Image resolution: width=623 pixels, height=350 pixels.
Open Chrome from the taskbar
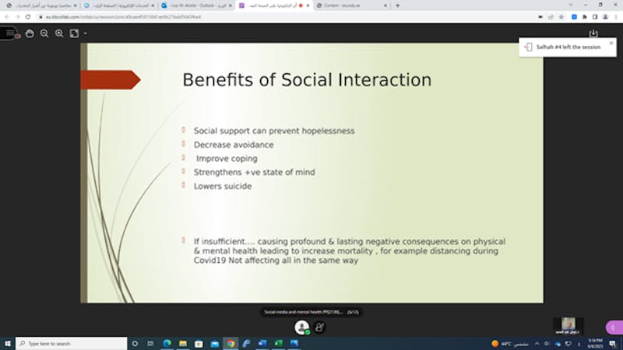tap(231, 343)
